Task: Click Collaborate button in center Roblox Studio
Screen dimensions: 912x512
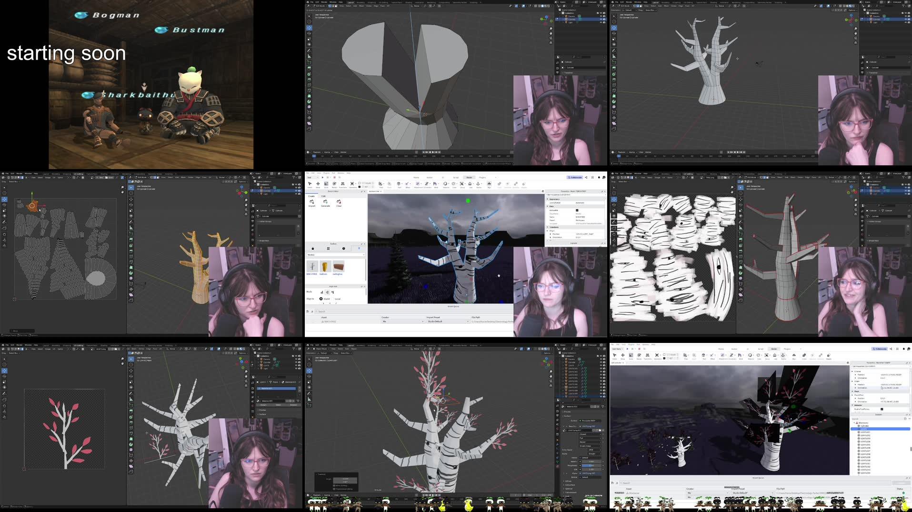Action: (x=575, y=177)
